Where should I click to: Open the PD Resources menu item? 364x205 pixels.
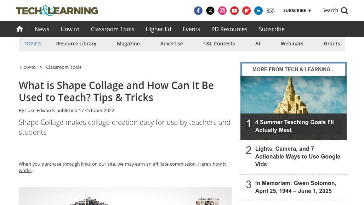(x=229, y=29)
